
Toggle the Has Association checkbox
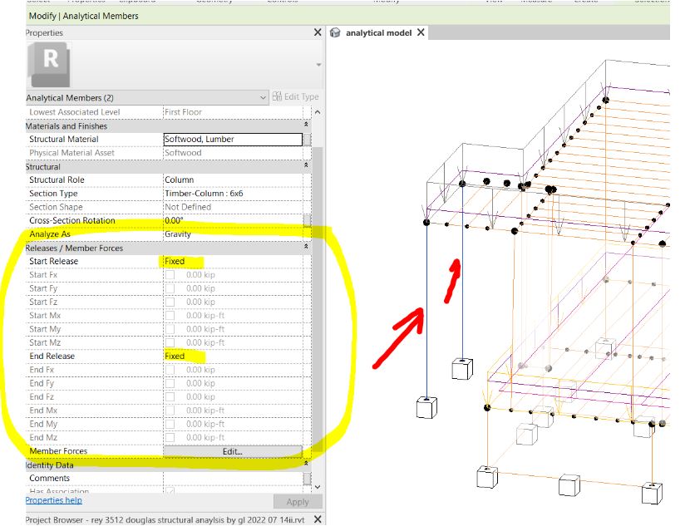tap(169, 491)
